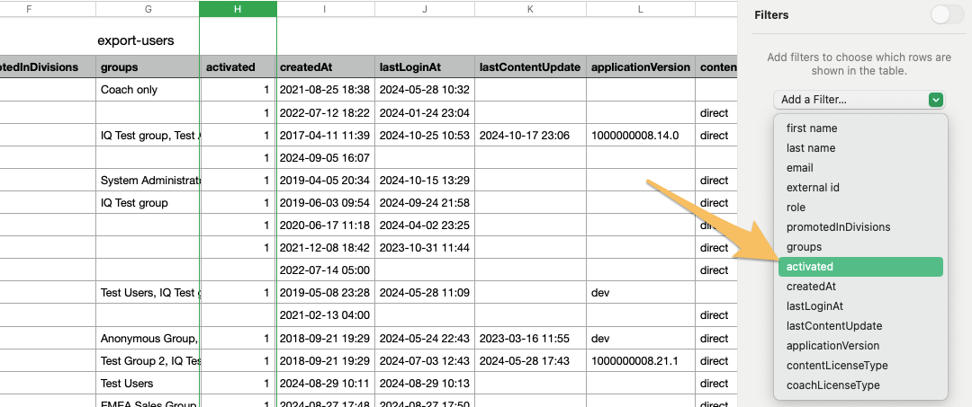972x407 pixels.
Task: Select 'email' in the filter list
Action: pyautogui.click(x=799, y=168)
